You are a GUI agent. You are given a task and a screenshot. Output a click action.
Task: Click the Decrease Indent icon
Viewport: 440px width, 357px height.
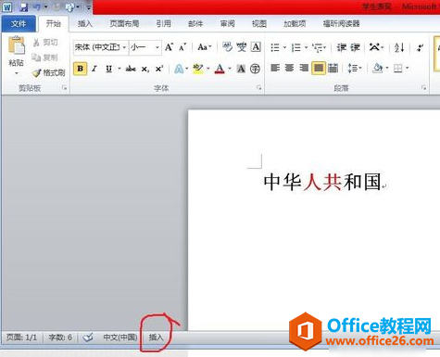tap(342, 47)
